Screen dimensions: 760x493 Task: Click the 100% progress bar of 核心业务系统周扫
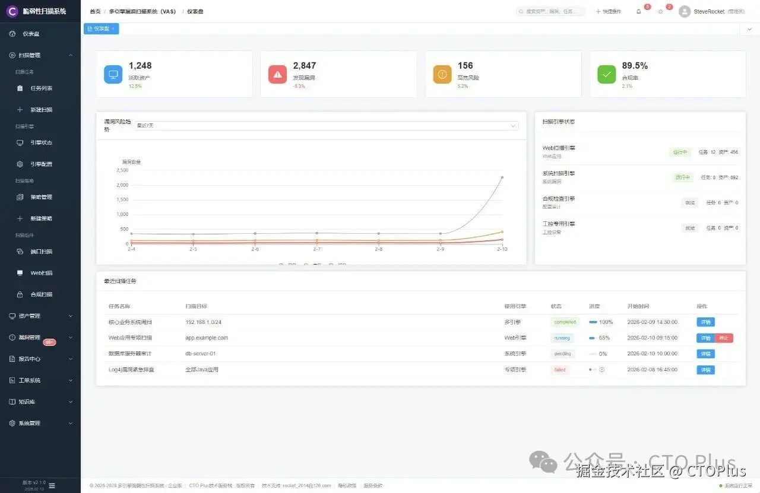click(593, 322)
